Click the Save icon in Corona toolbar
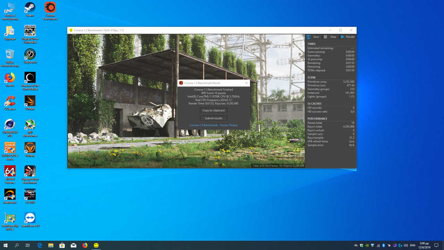The image size is (444, 250). (x=308, y=37)
